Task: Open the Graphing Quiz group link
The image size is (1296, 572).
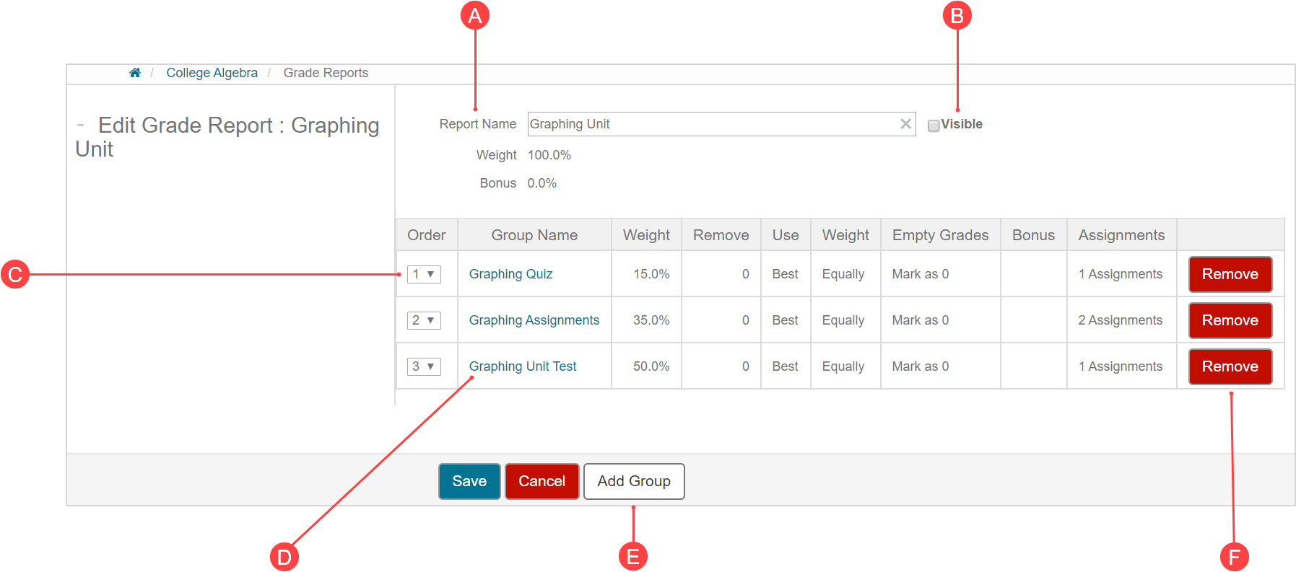Action: (x=510, y=274)
